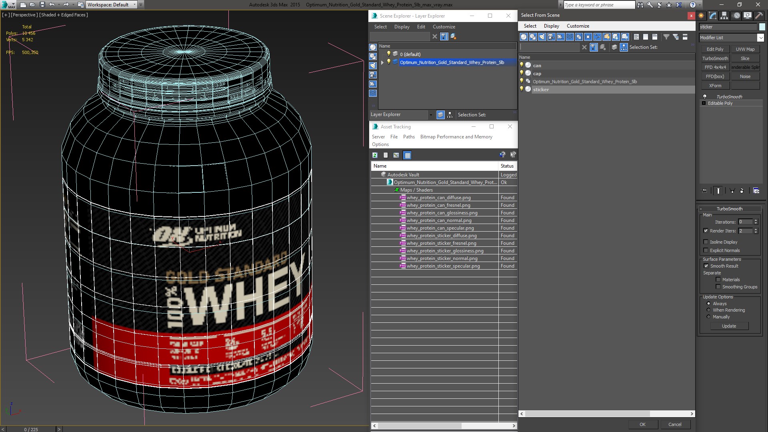768x432 pixels.
Task: Uncheck Smooth Result checkbox
Action: [706, 266]
